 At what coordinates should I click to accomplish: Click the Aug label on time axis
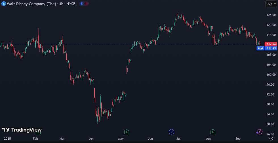point(209,139)
